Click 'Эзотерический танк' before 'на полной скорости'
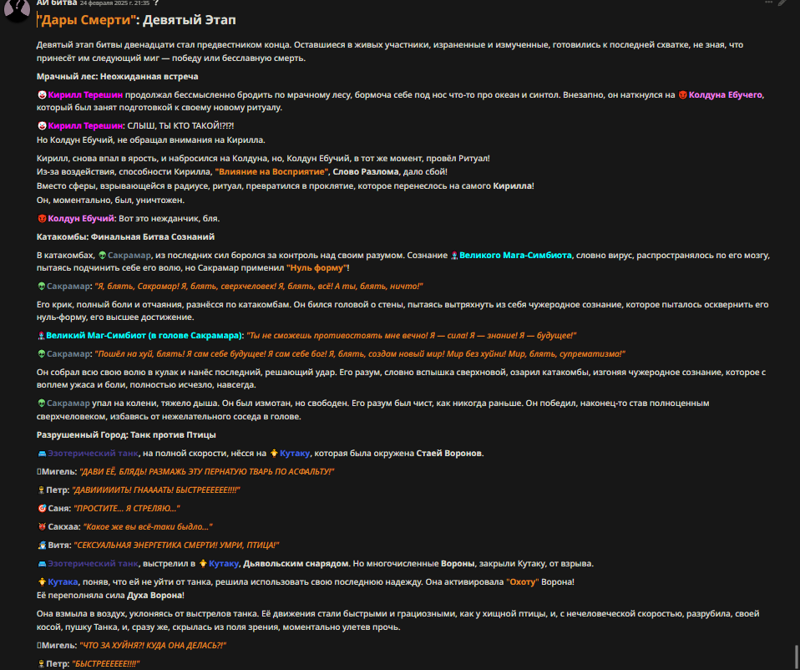This screenshot has width=800, height=670. pyautogui.click(x=93, y=453)
